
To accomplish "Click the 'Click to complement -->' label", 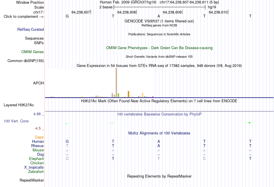I will (24, 17).
